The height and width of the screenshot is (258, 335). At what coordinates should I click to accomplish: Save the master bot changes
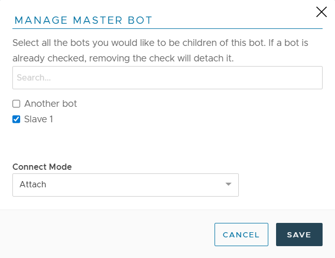[x=299, y=235]
